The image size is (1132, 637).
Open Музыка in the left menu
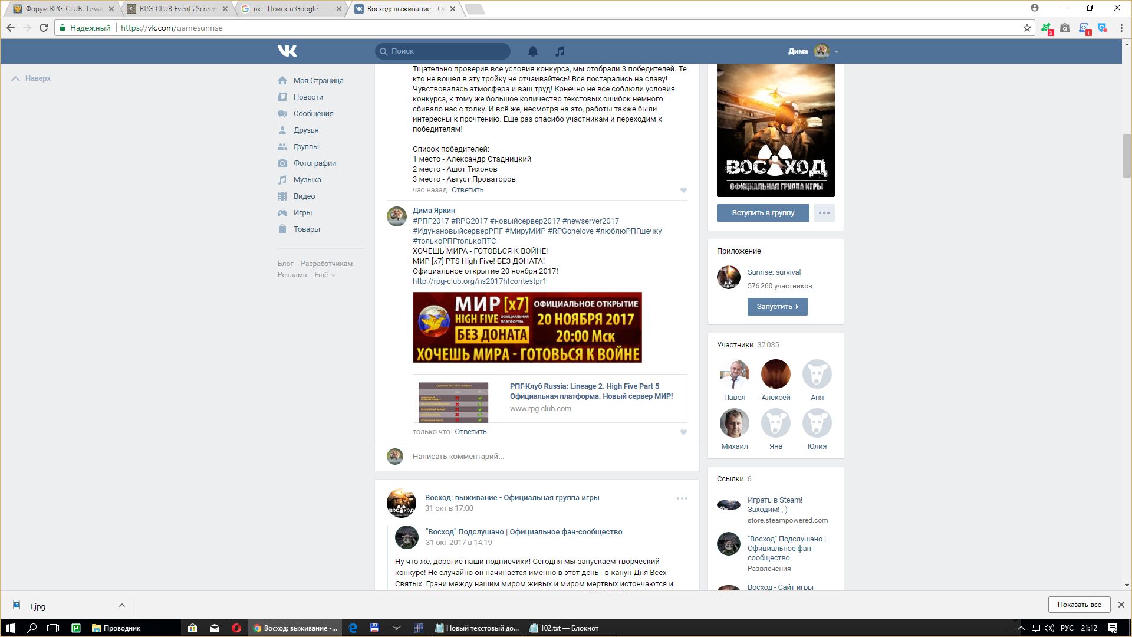(x=307, y=180)
